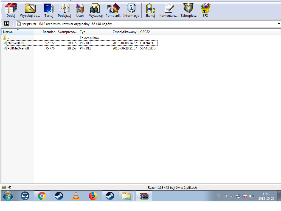Open VLC media player from taskbar
This screenshot has height=211, width=281.
76,196
